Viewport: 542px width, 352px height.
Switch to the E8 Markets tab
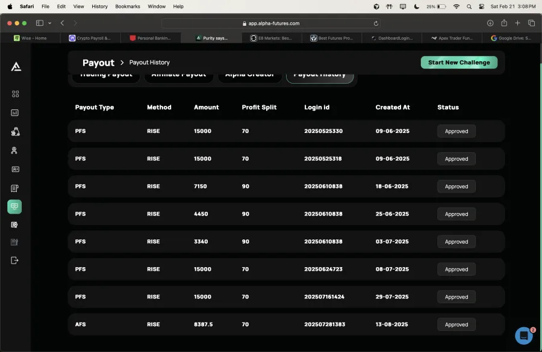tap(272, 38)
